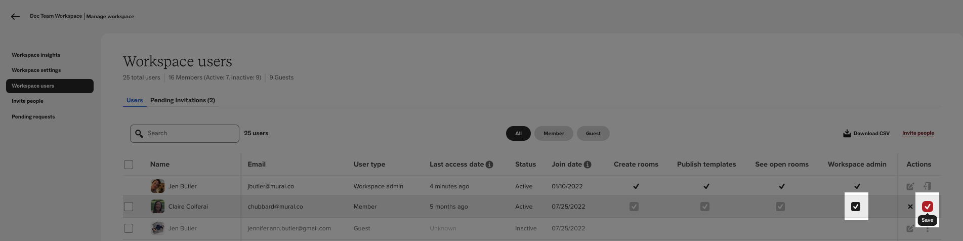Click the Join date column header
963x241 pixels.
pyautogui.click(x=567, y=165)
